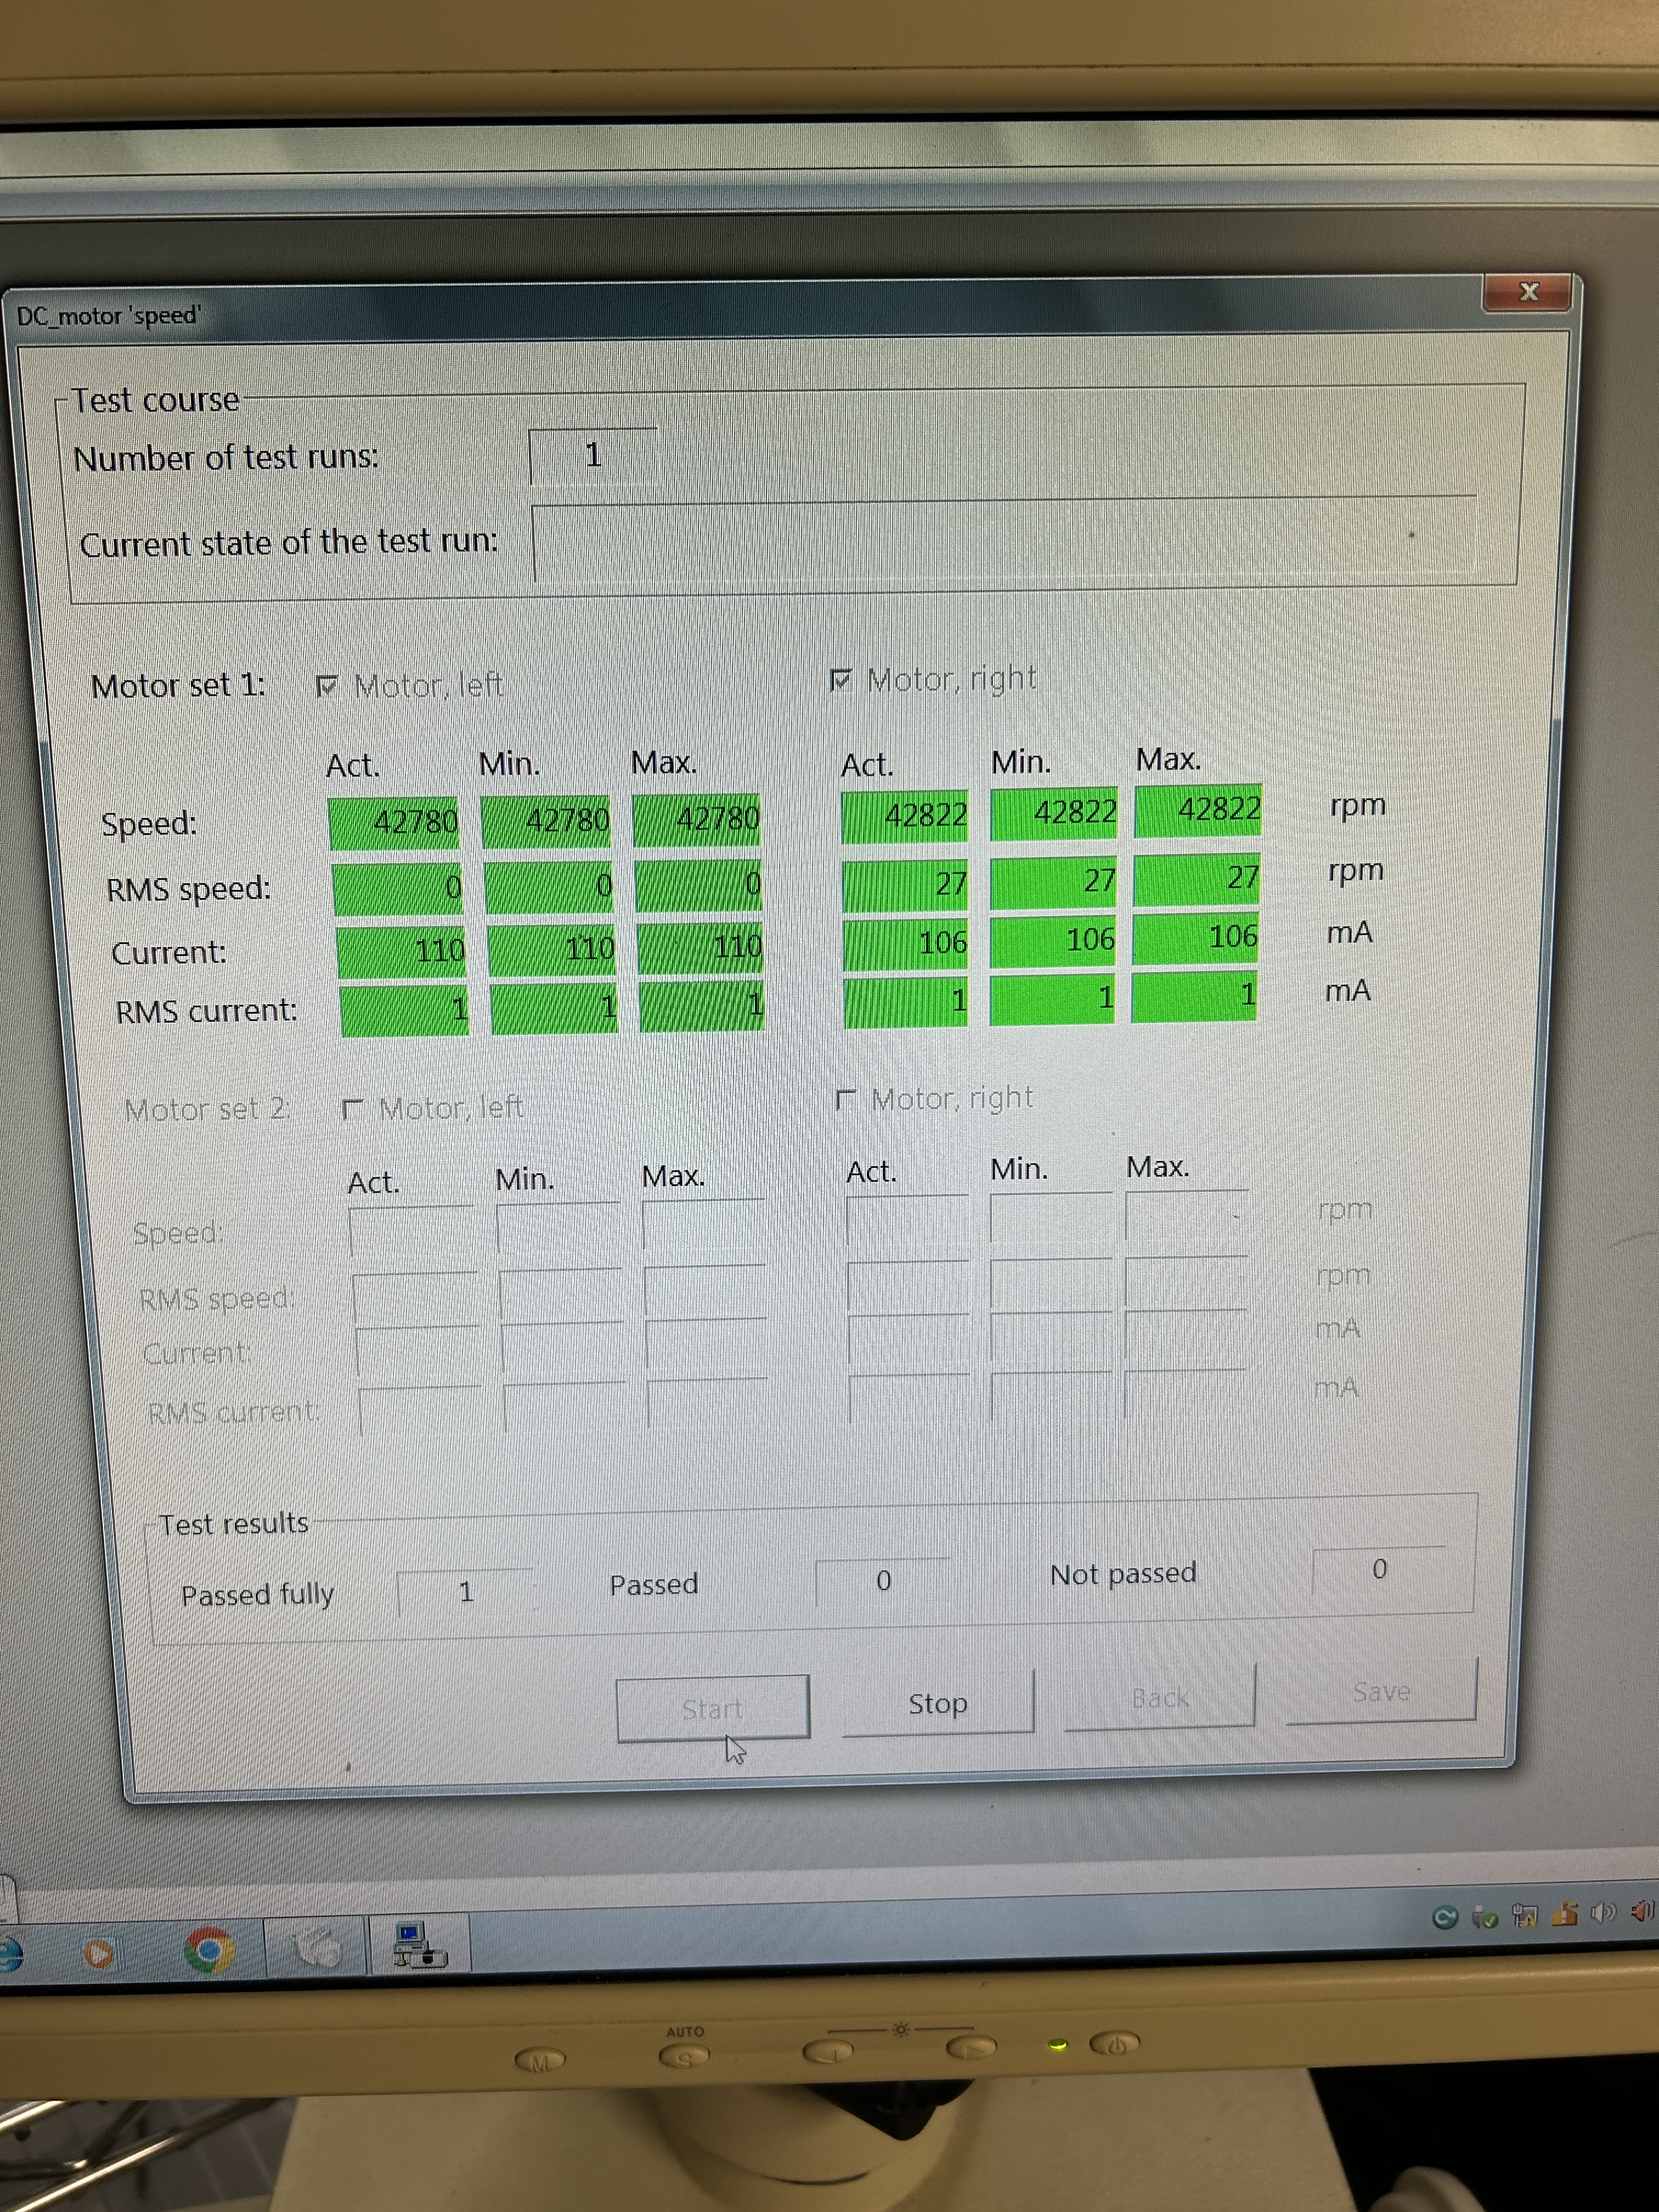
Task: Click the Passed count field
Action: pyautogui.click(x=883, y=1581)
